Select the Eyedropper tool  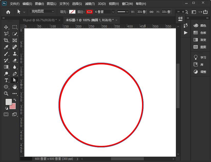pyautogui.click(x=6, y=47)
